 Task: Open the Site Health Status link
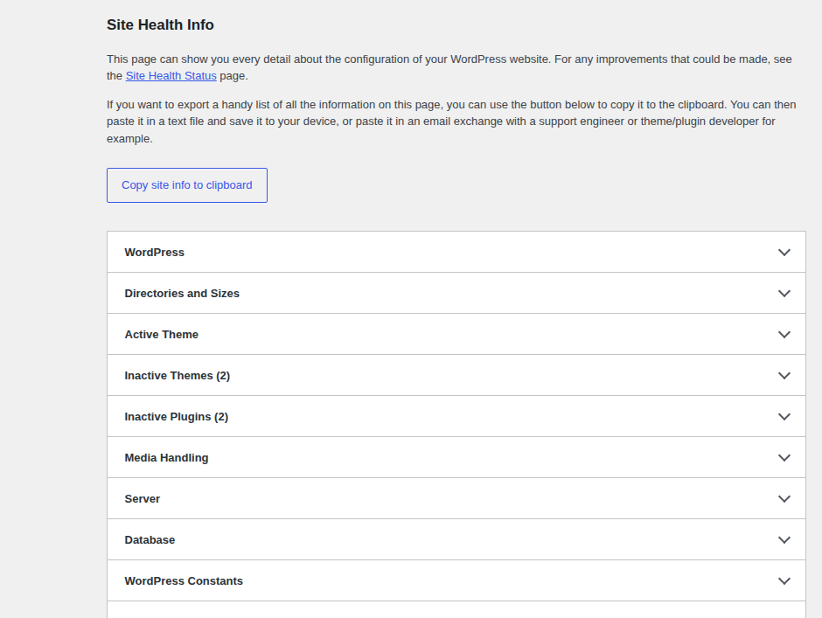click(171, 75)
